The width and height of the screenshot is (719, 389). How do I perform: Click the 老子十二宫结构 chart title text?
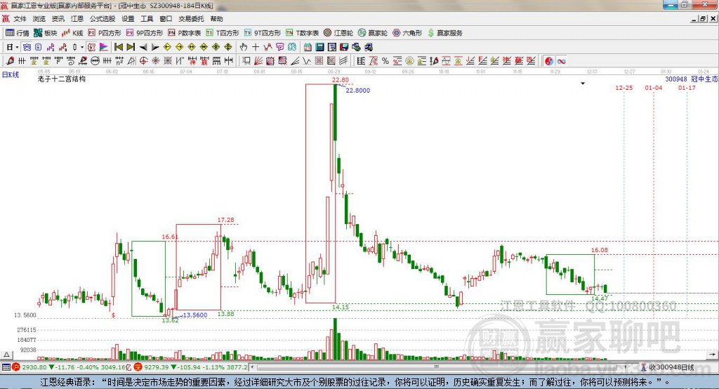62,79
